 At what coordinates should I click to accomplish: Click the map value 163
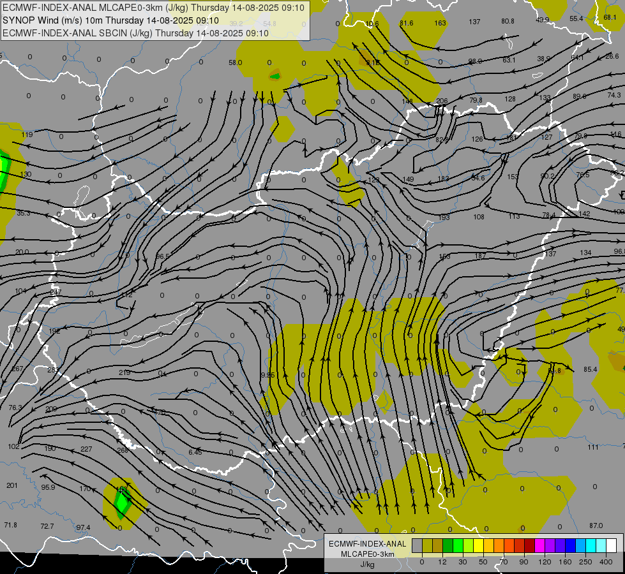[440, 23]
